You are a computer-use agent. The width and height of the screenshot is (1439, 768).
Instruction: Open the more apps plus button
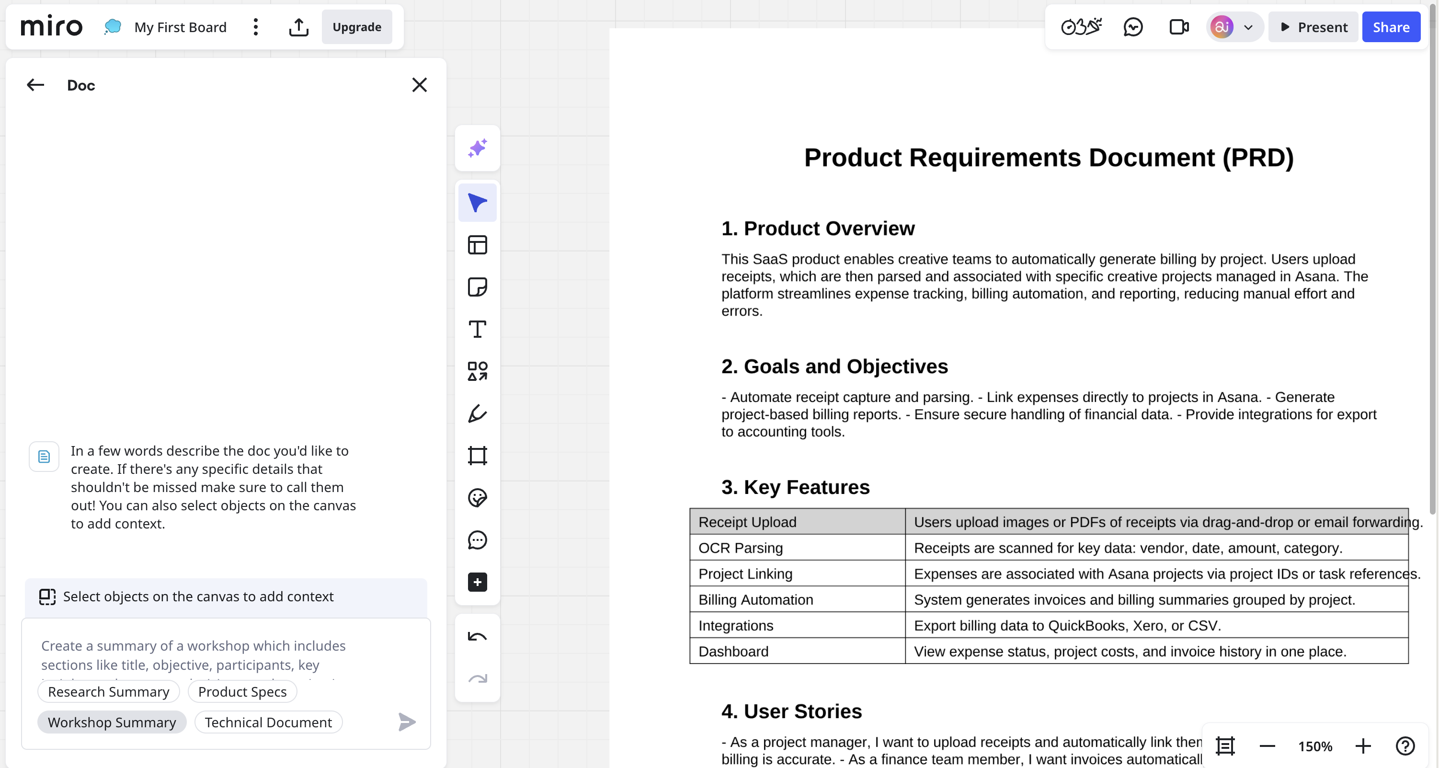click(x=477, y=582)
